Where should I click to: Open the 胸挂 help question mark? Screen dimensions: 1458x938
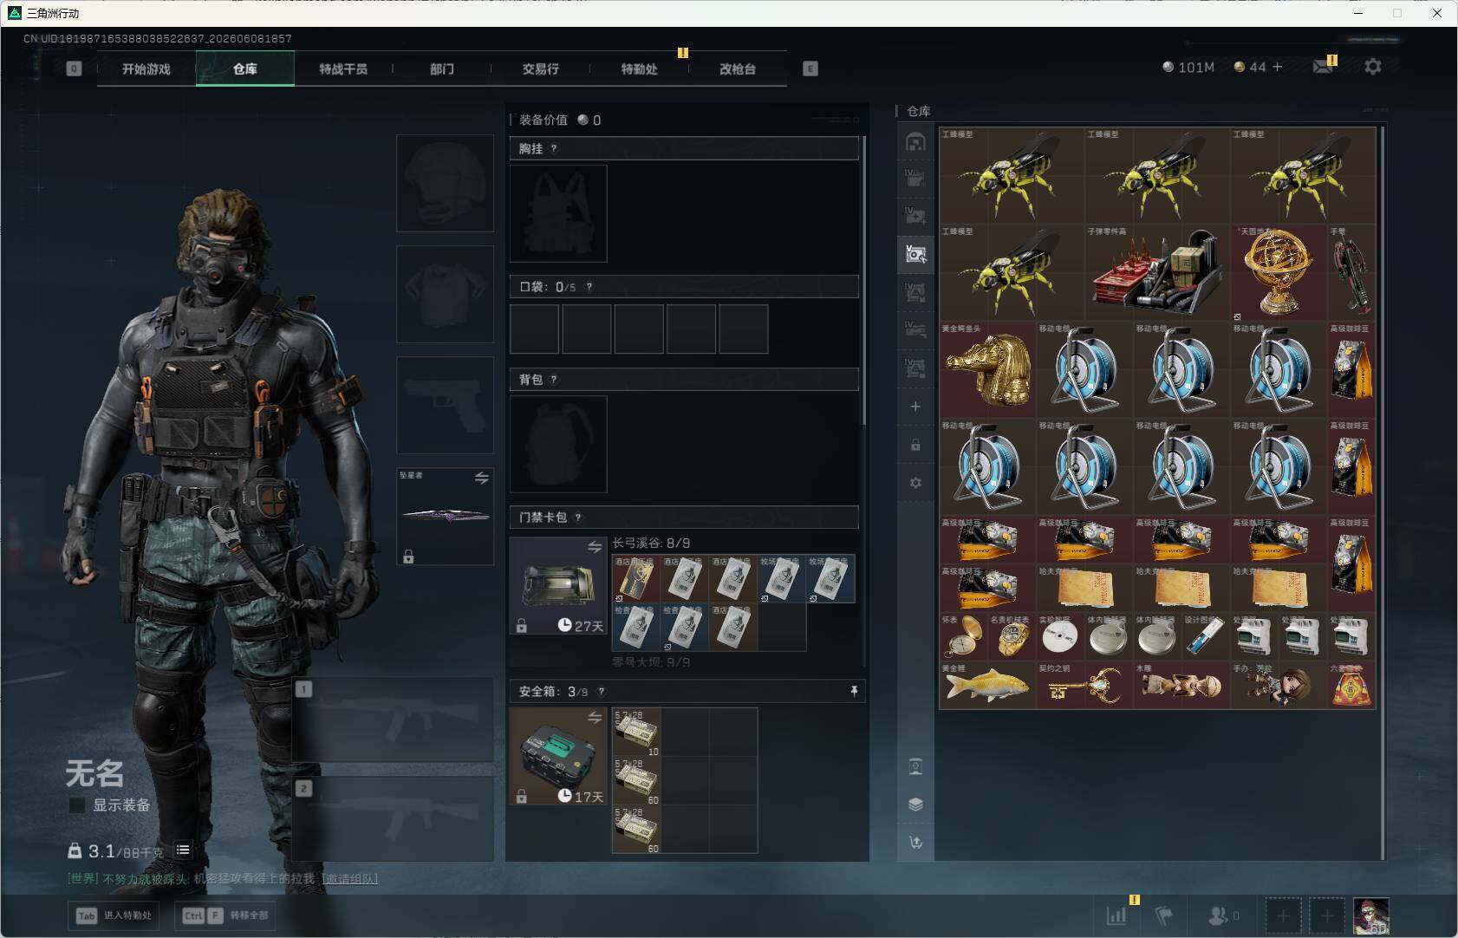554,148
